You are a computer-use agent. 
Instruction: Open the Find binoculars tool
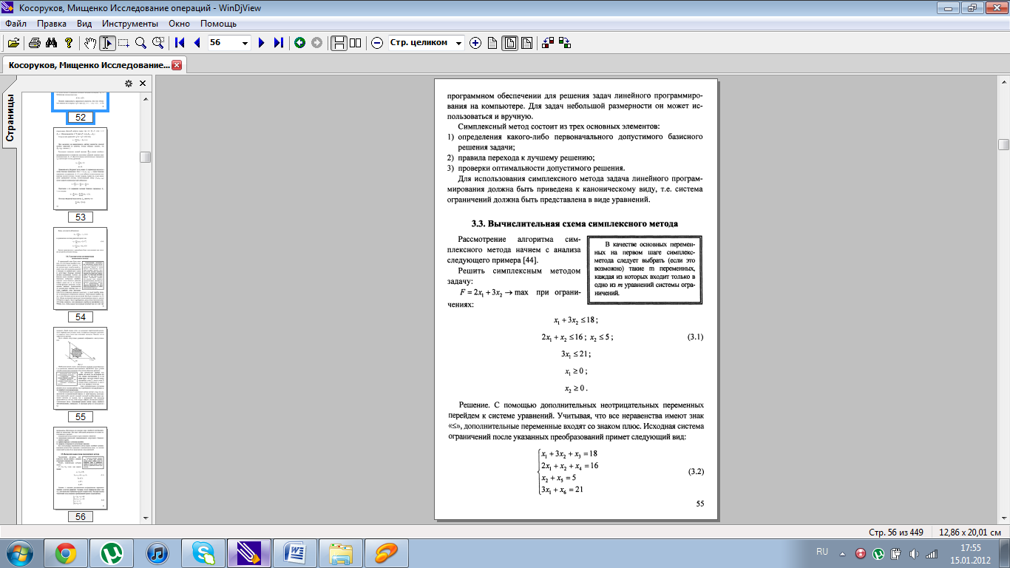tap(51, 43)
